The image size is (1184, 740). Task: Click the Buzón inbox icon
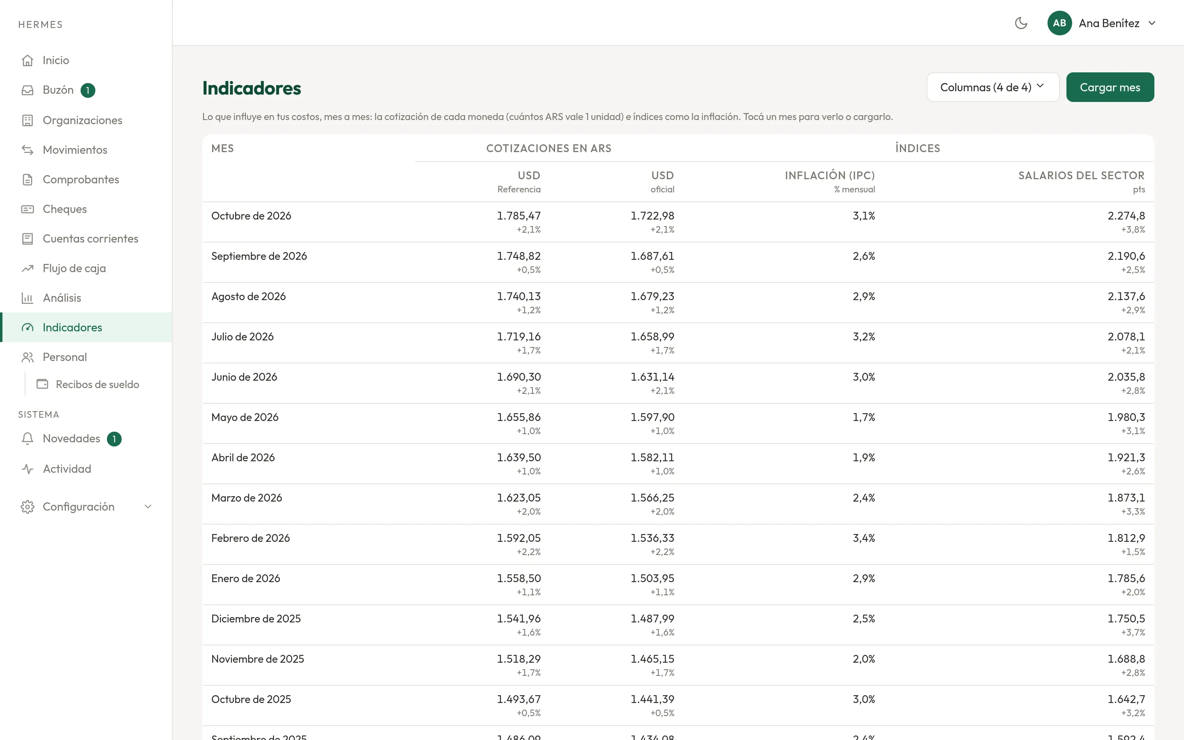coord(28,90)
